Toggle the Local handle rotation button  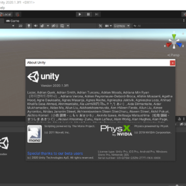tap(6, 14)
